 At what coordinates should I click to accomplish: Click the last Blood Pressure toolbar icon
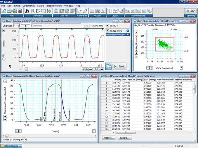point(149,11)
